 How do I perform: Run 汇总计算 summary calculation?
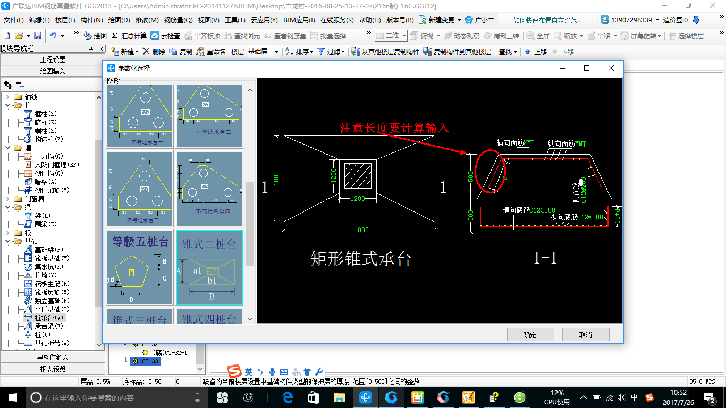pyautogui.click(x=129, y=36)
